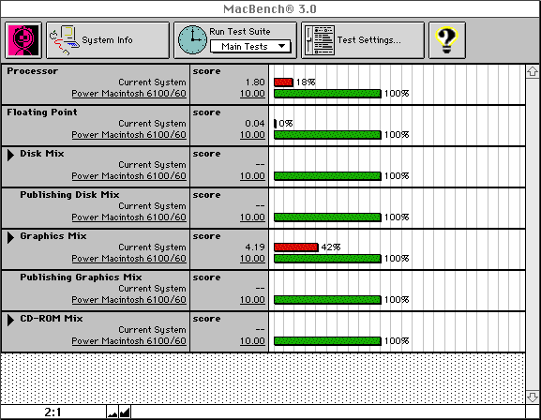Click the Test Settings slider list icon
The width and height of the screenshot is (541, 420).
pyautogui.click(x=320, y=40)
